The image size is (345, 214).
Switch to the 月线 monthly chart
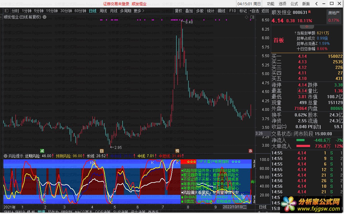coord(114,11)
